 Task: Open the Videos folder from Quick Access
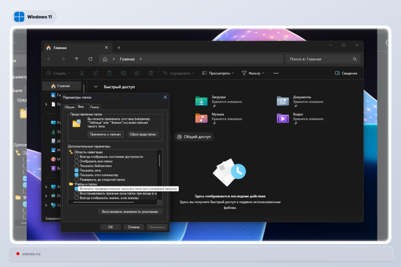282,118
